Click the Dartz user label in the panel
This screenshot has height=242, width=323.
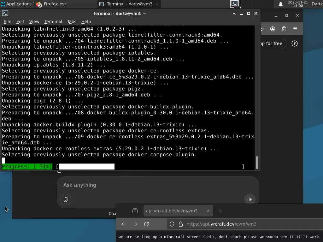317,4
